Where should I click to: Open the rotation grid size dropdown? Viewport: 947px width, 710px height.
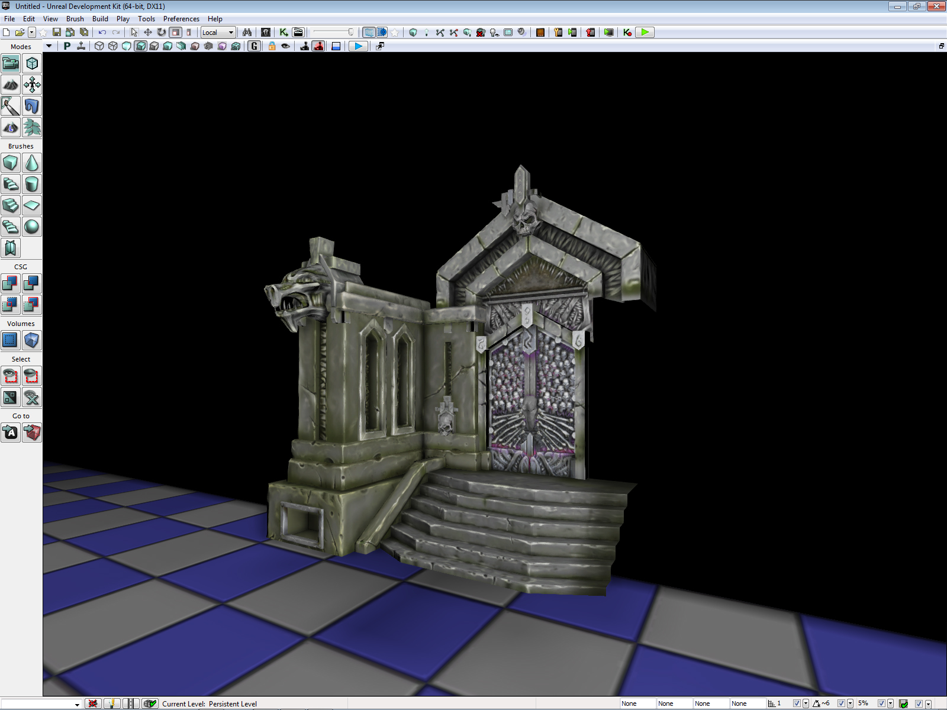[851, 703]
